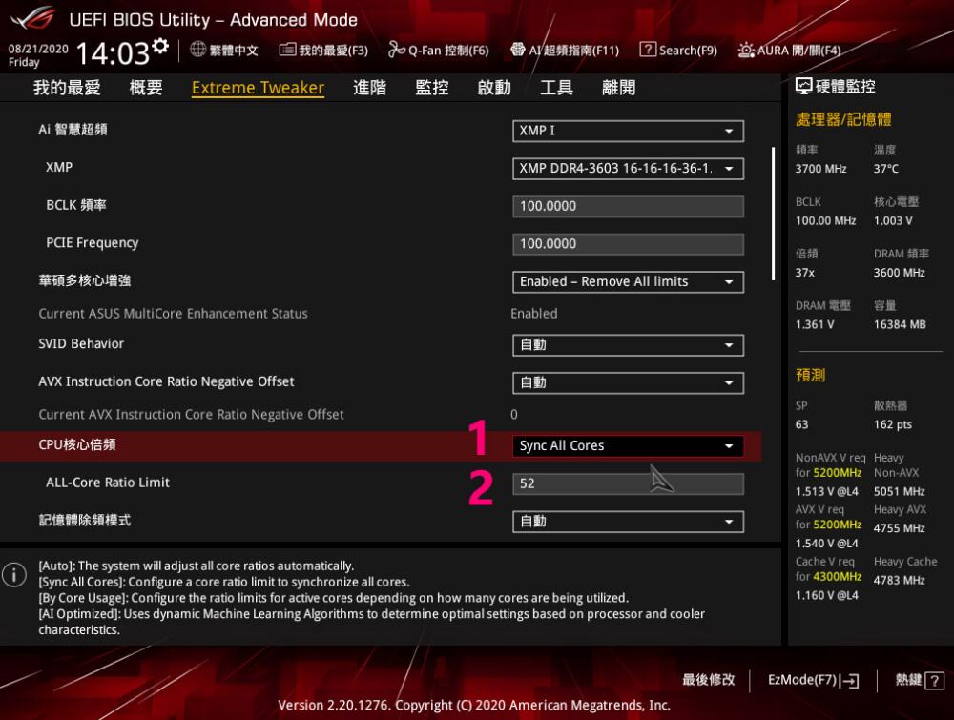954x720 pixels.
Task: Open the XMP DDR4-3603 profile dropdown
Action: tap(628, 169)
